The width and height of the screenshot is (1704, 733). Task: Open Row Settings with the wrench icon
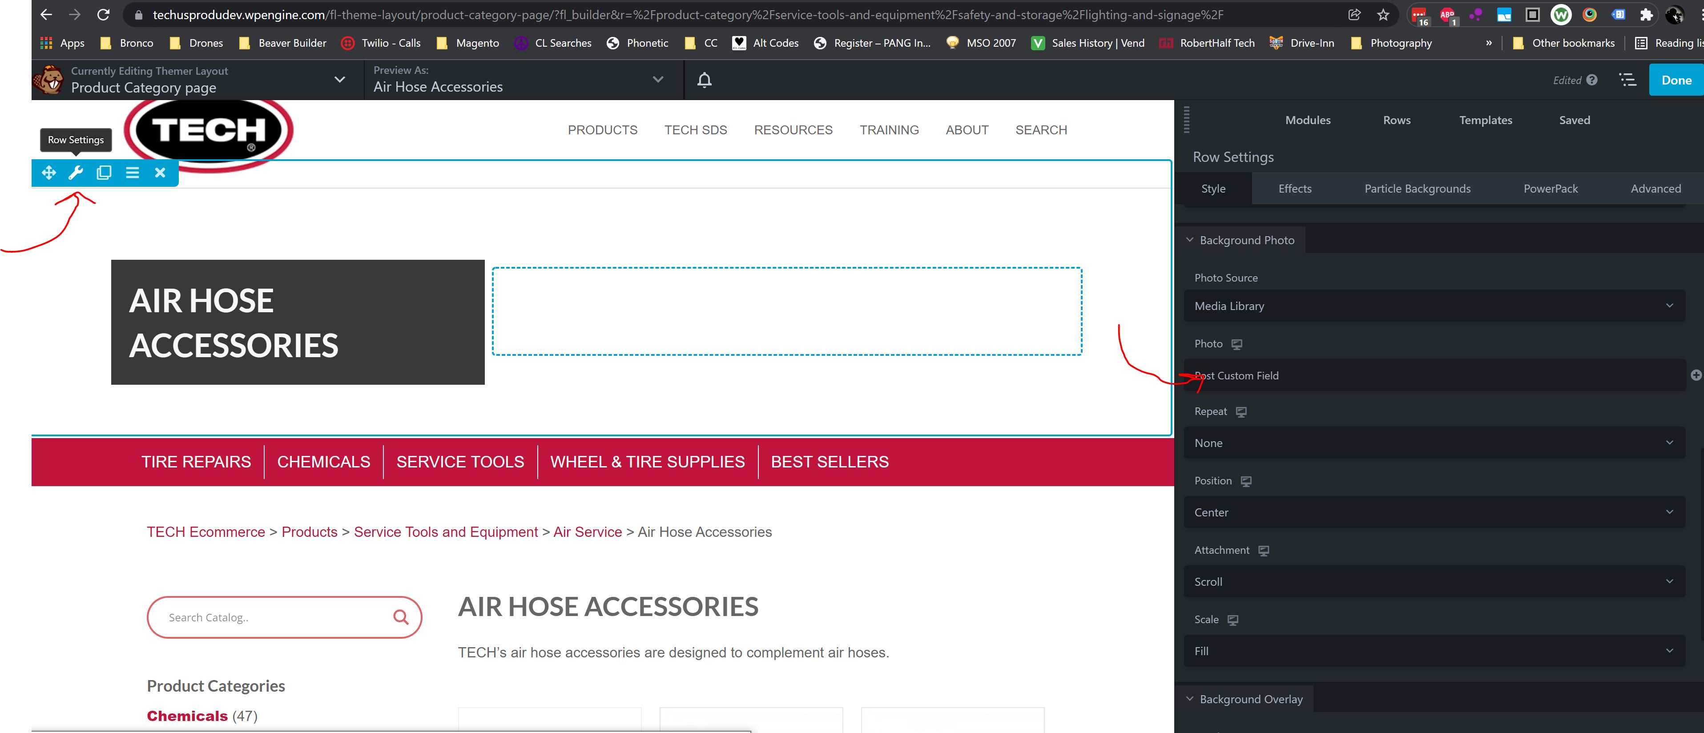pos(76,173)
